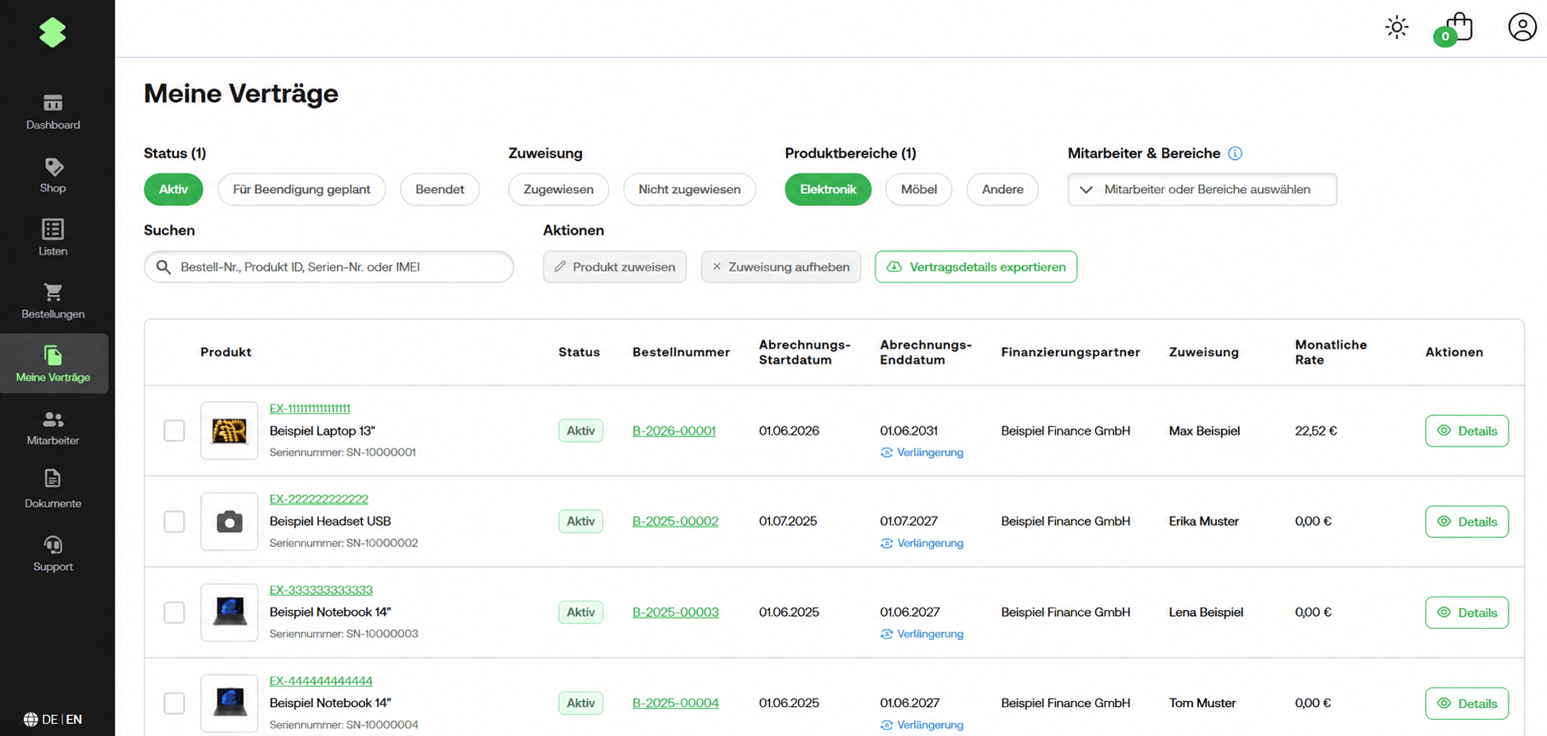Viewport: 1547px width, 736px height.
Task: Open order link B-2026-00001
Action: 674,431
